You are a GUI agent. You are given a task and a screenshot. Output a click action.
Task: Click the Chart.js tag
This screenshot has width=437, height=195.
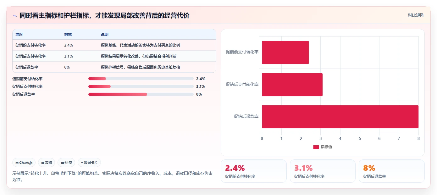(x=24, y=163)
